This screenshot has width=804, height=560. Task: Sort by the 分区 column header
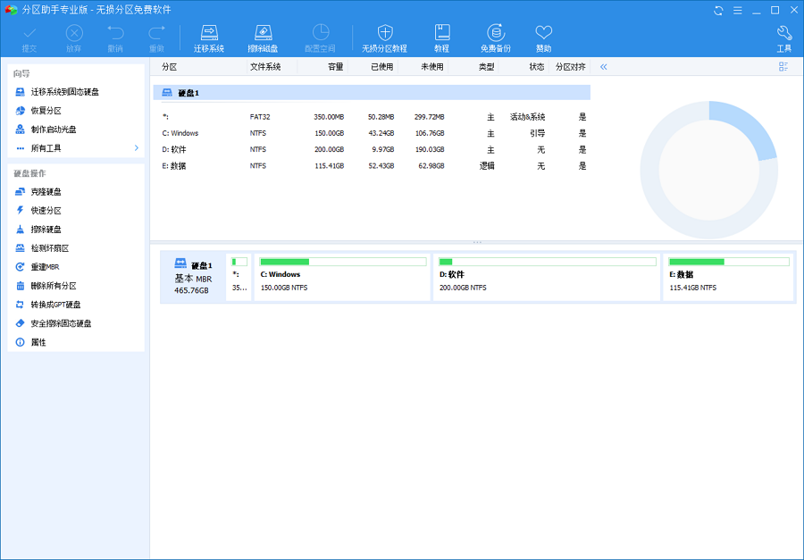[x=169, y=67]
